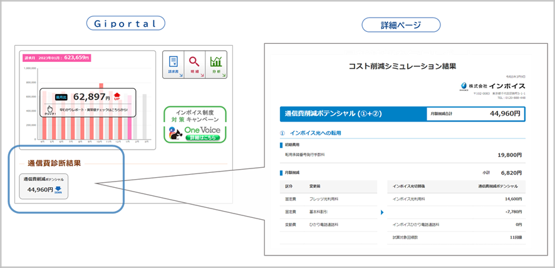This screenshot has height=268, width=555.
Task: Select the Giportal label tab
Action: (126, 23)
